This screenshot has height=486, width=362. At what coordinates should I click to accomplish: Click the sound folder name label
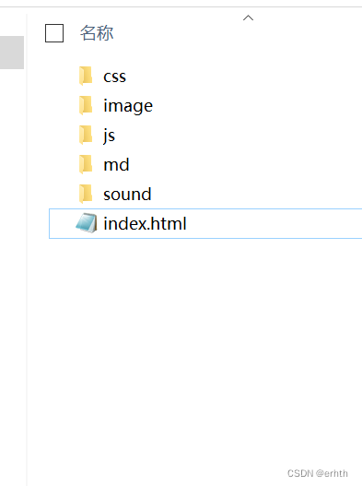127,195
